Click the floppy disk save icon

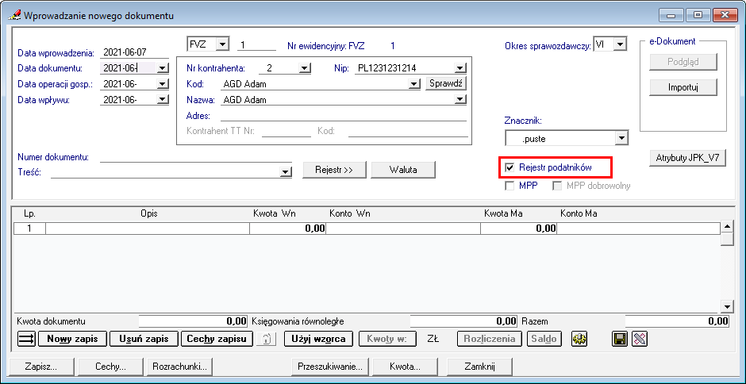point(621,339)
